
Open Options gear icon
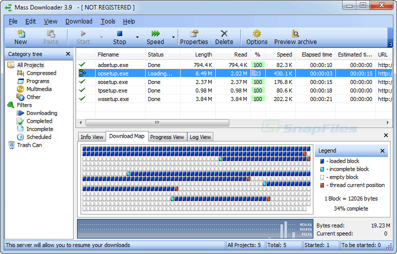(x=257, y=33)
